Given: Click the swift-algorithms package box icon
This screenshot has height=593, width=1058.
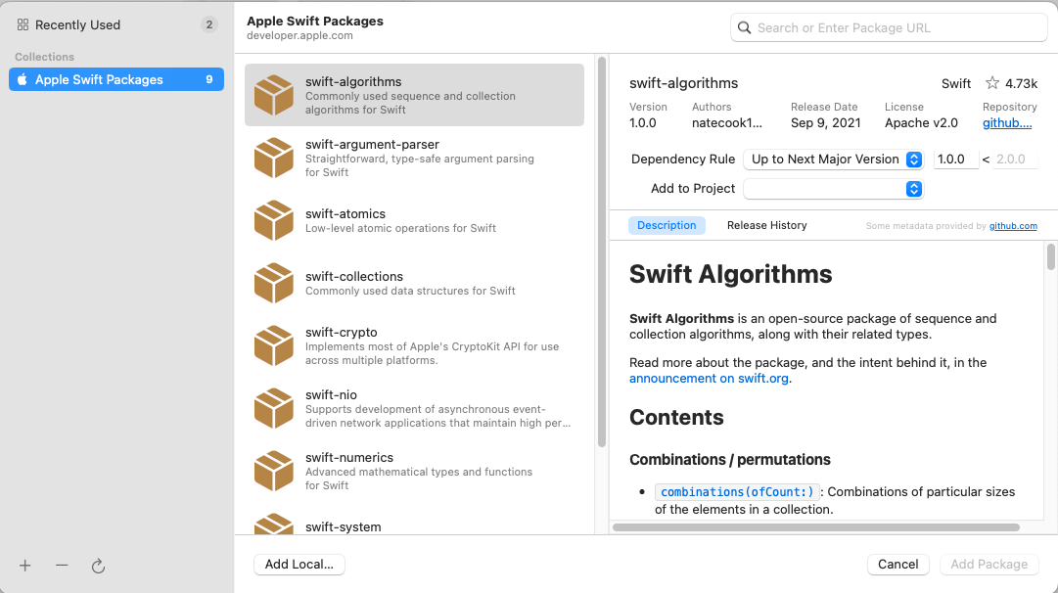Looking at the screenshot, I should [x=274, y=95].
